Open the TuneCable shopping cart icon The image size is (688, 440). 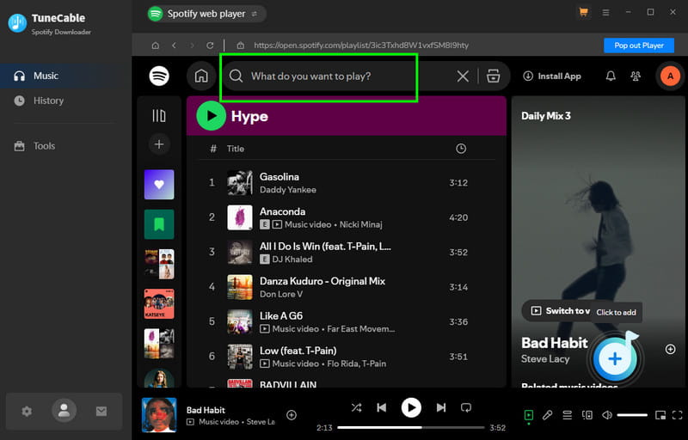point(583,12)
